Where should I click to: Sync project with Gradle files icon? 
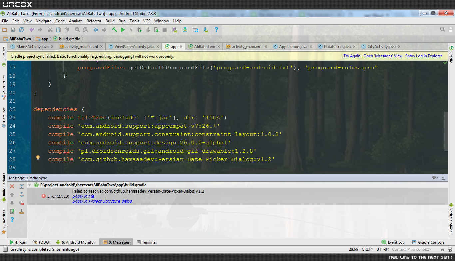185,30
